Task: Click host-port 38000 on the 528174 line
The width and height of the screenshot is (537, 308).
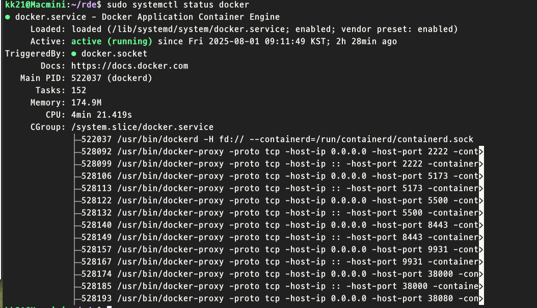Action: (440, 274)
